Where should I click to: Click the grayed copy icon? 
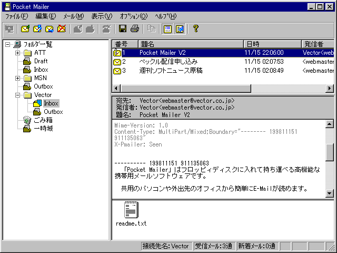151,29
